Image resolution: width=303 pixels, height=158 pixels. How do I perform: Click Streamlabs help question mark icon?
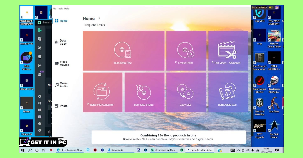pos(39,124)
